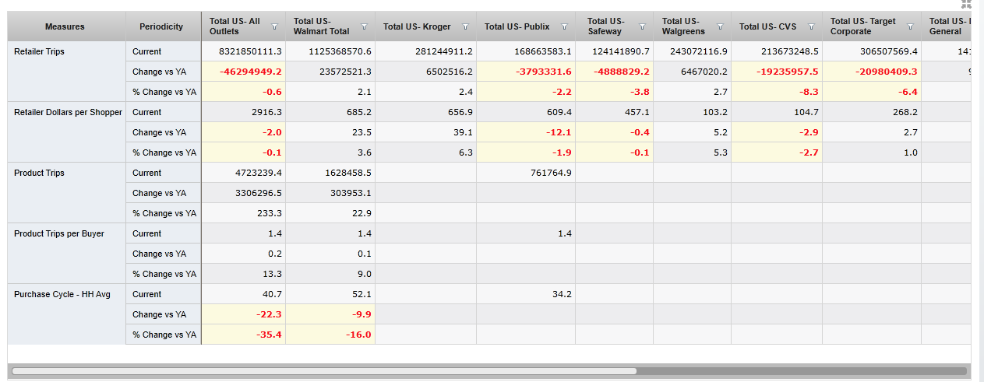Select the Retailer Dollars per Shopper row label

tap(68, 112)
